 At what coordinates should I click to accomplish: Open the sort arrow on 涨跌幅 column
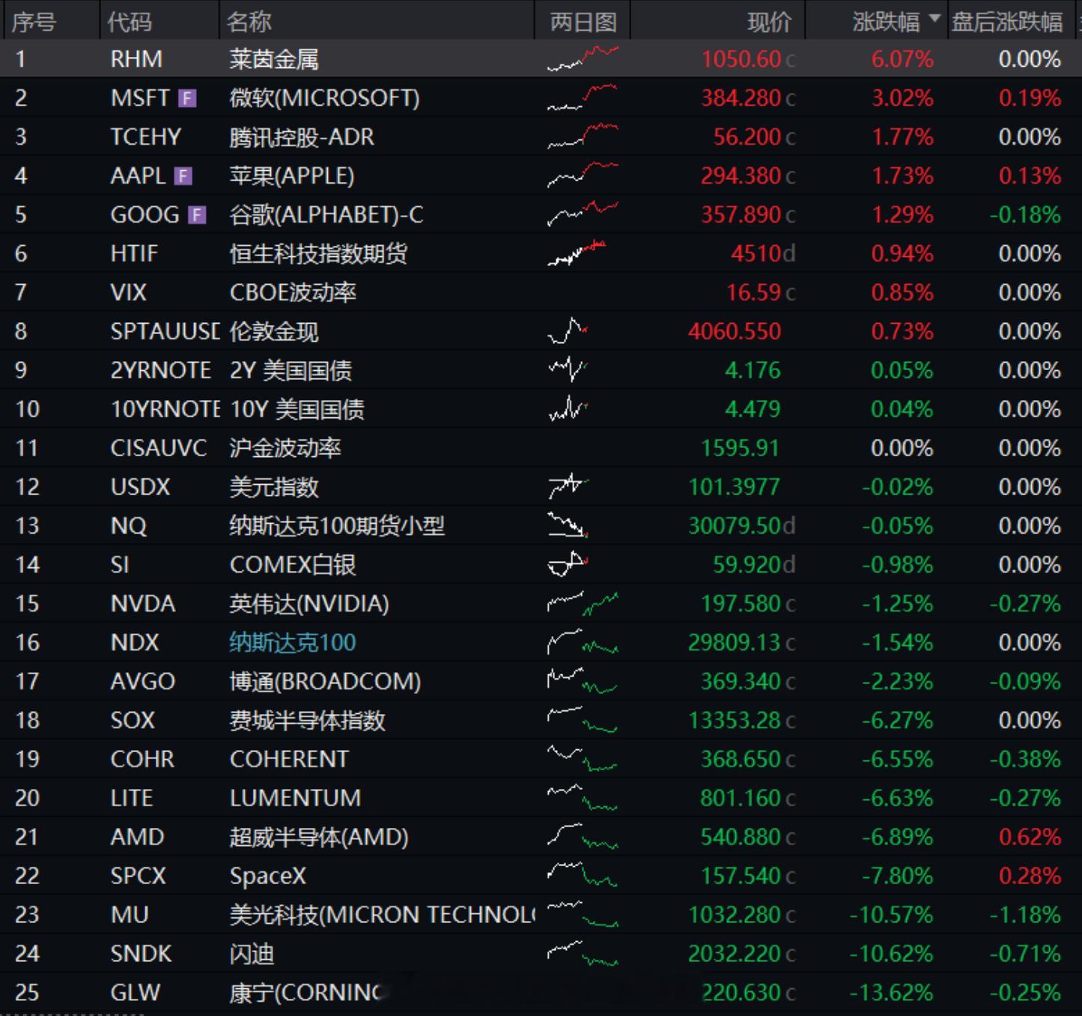(934, 19)
